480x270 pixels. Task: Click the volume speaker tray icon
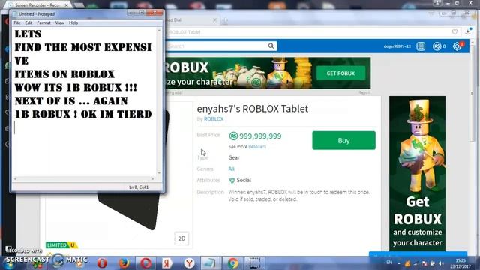441,263
